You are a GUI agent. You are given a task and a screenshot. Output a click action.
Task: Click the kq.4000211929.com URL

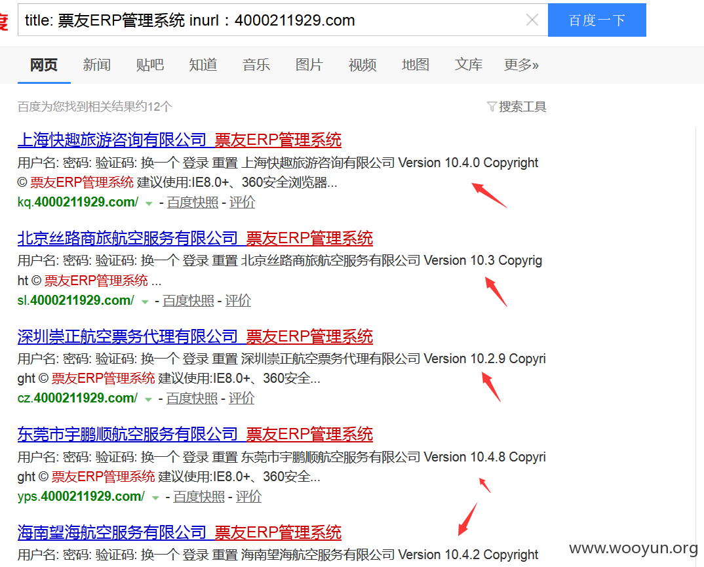(x=78, y=202)
